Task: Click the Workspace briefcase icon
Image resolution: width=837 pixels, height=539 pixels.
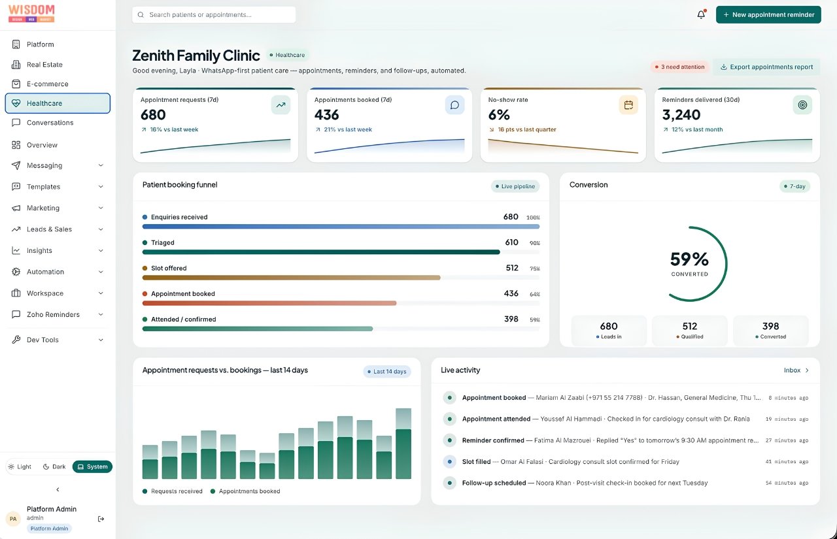Action: point(16,293)
